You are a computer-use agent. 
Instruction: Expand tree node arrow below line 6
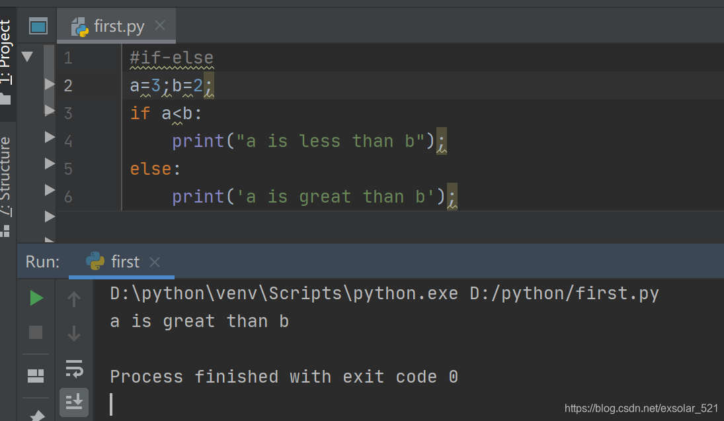click(50, 216)
